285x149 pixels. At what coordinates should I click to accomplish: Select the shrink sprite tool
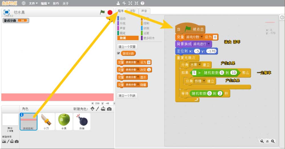pos(136,3)
